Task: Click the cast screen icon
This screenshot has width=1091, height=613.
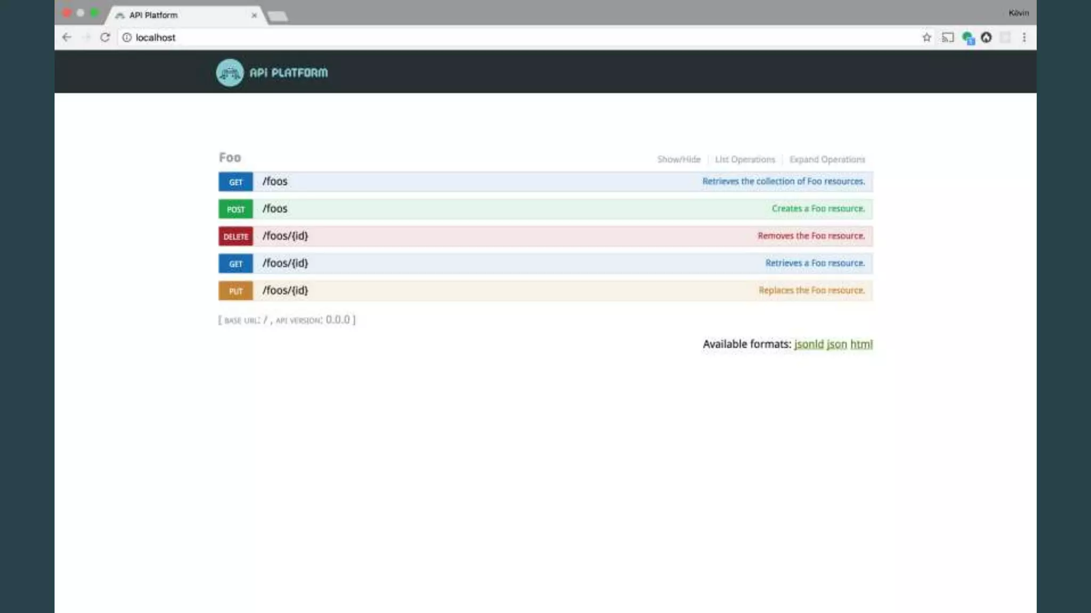Action: click(948, 37)
